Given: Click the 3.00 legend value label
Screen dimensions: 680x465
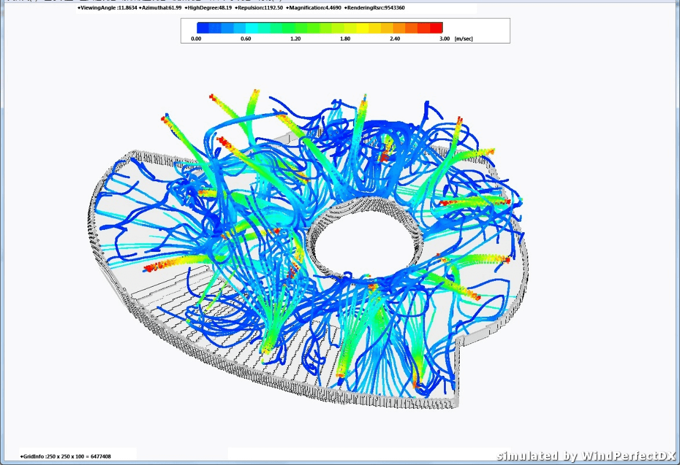Looking at the screenshot, I should 445,39.
